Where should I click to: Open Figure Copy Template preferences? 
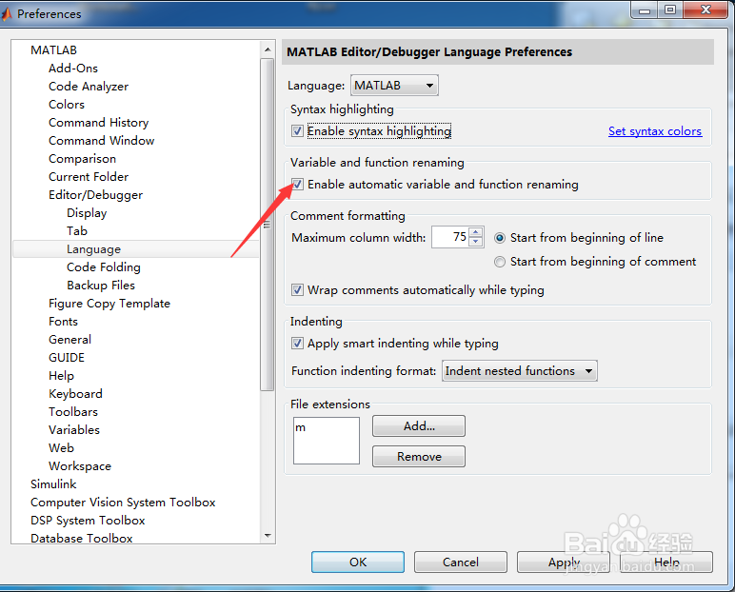pos(109,304)
